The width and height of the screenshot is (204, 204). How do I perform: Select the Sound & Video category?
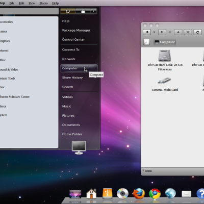click(x=9, y=69)
